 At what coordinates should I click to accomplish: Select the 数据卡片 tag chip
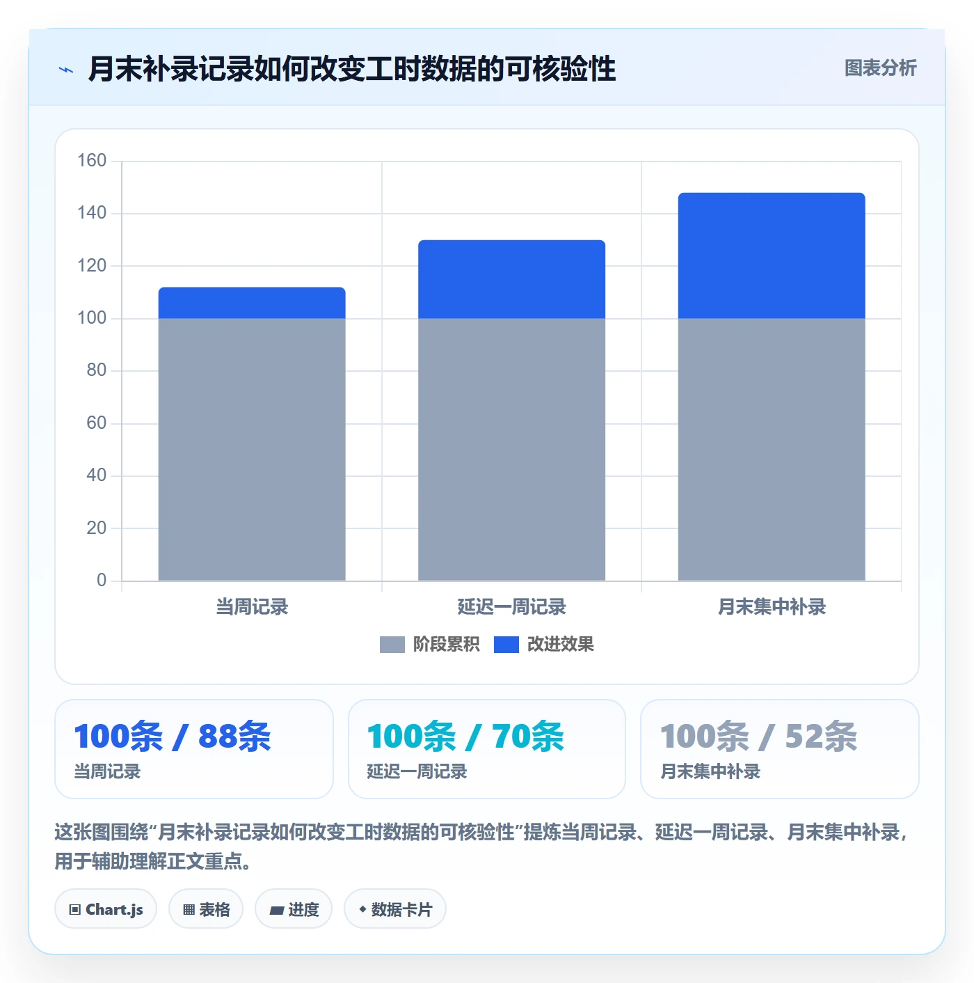395,909
